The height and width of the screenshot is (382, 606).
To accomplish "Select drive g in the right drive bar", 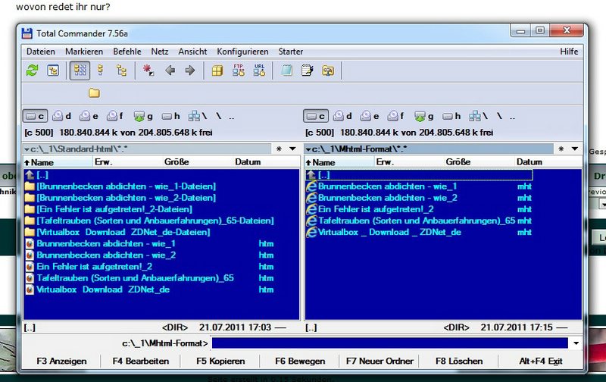I will point(424,116).
